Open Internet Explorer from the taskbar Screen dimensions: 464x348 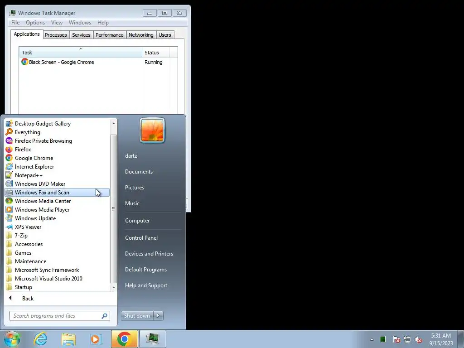40,339
